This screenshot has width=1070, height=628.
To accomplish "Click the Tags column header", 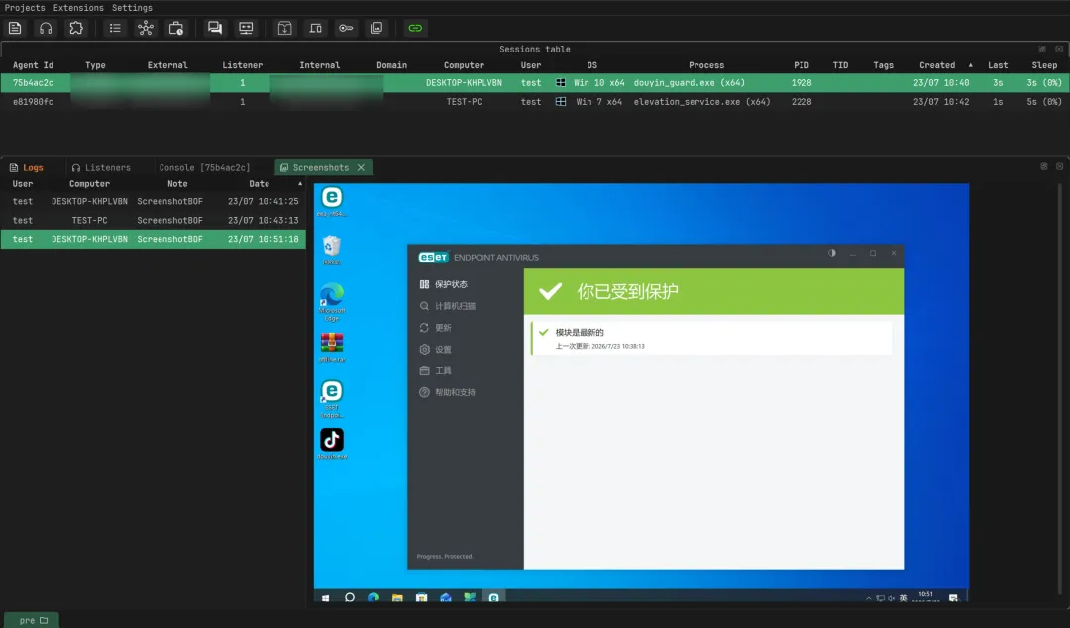I will (883, 65).
